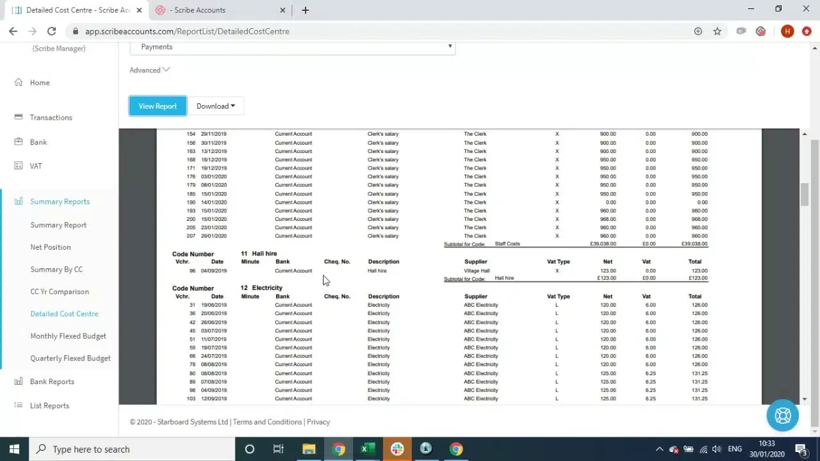Click the Summary Reports chart icon
This screenshot has height=461, width=820.
[x=18, y=201]
